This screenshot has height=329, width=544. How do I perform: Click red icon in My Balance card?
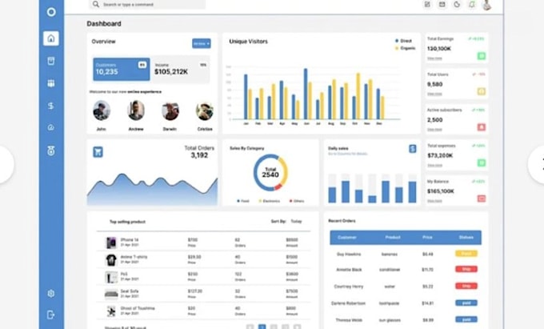click(482, 199)
